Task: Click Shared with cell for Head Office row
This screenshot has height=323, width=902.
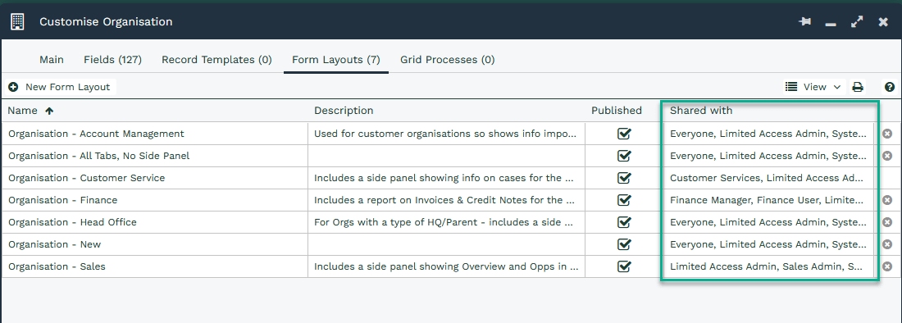Action: coord(768,222)
